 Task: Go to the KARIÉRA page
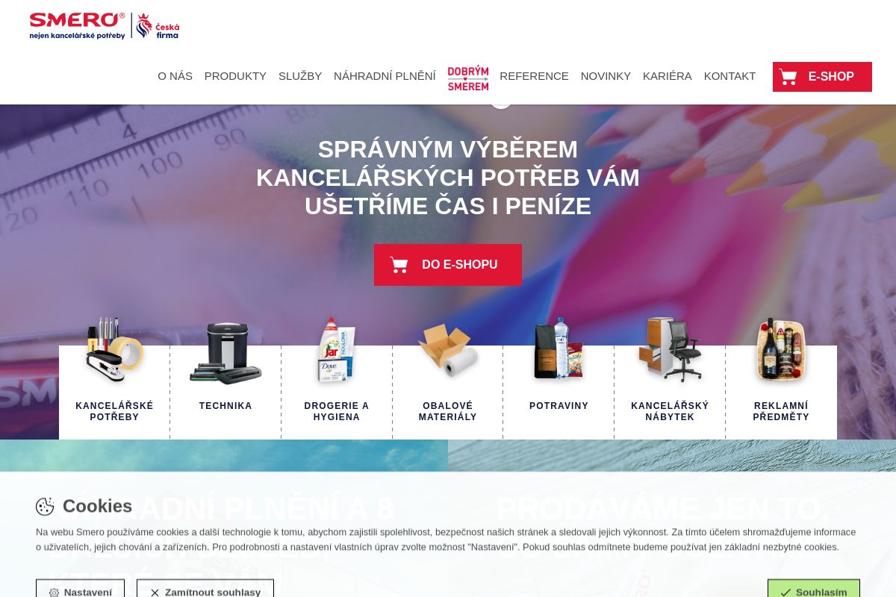click(668, 76)
